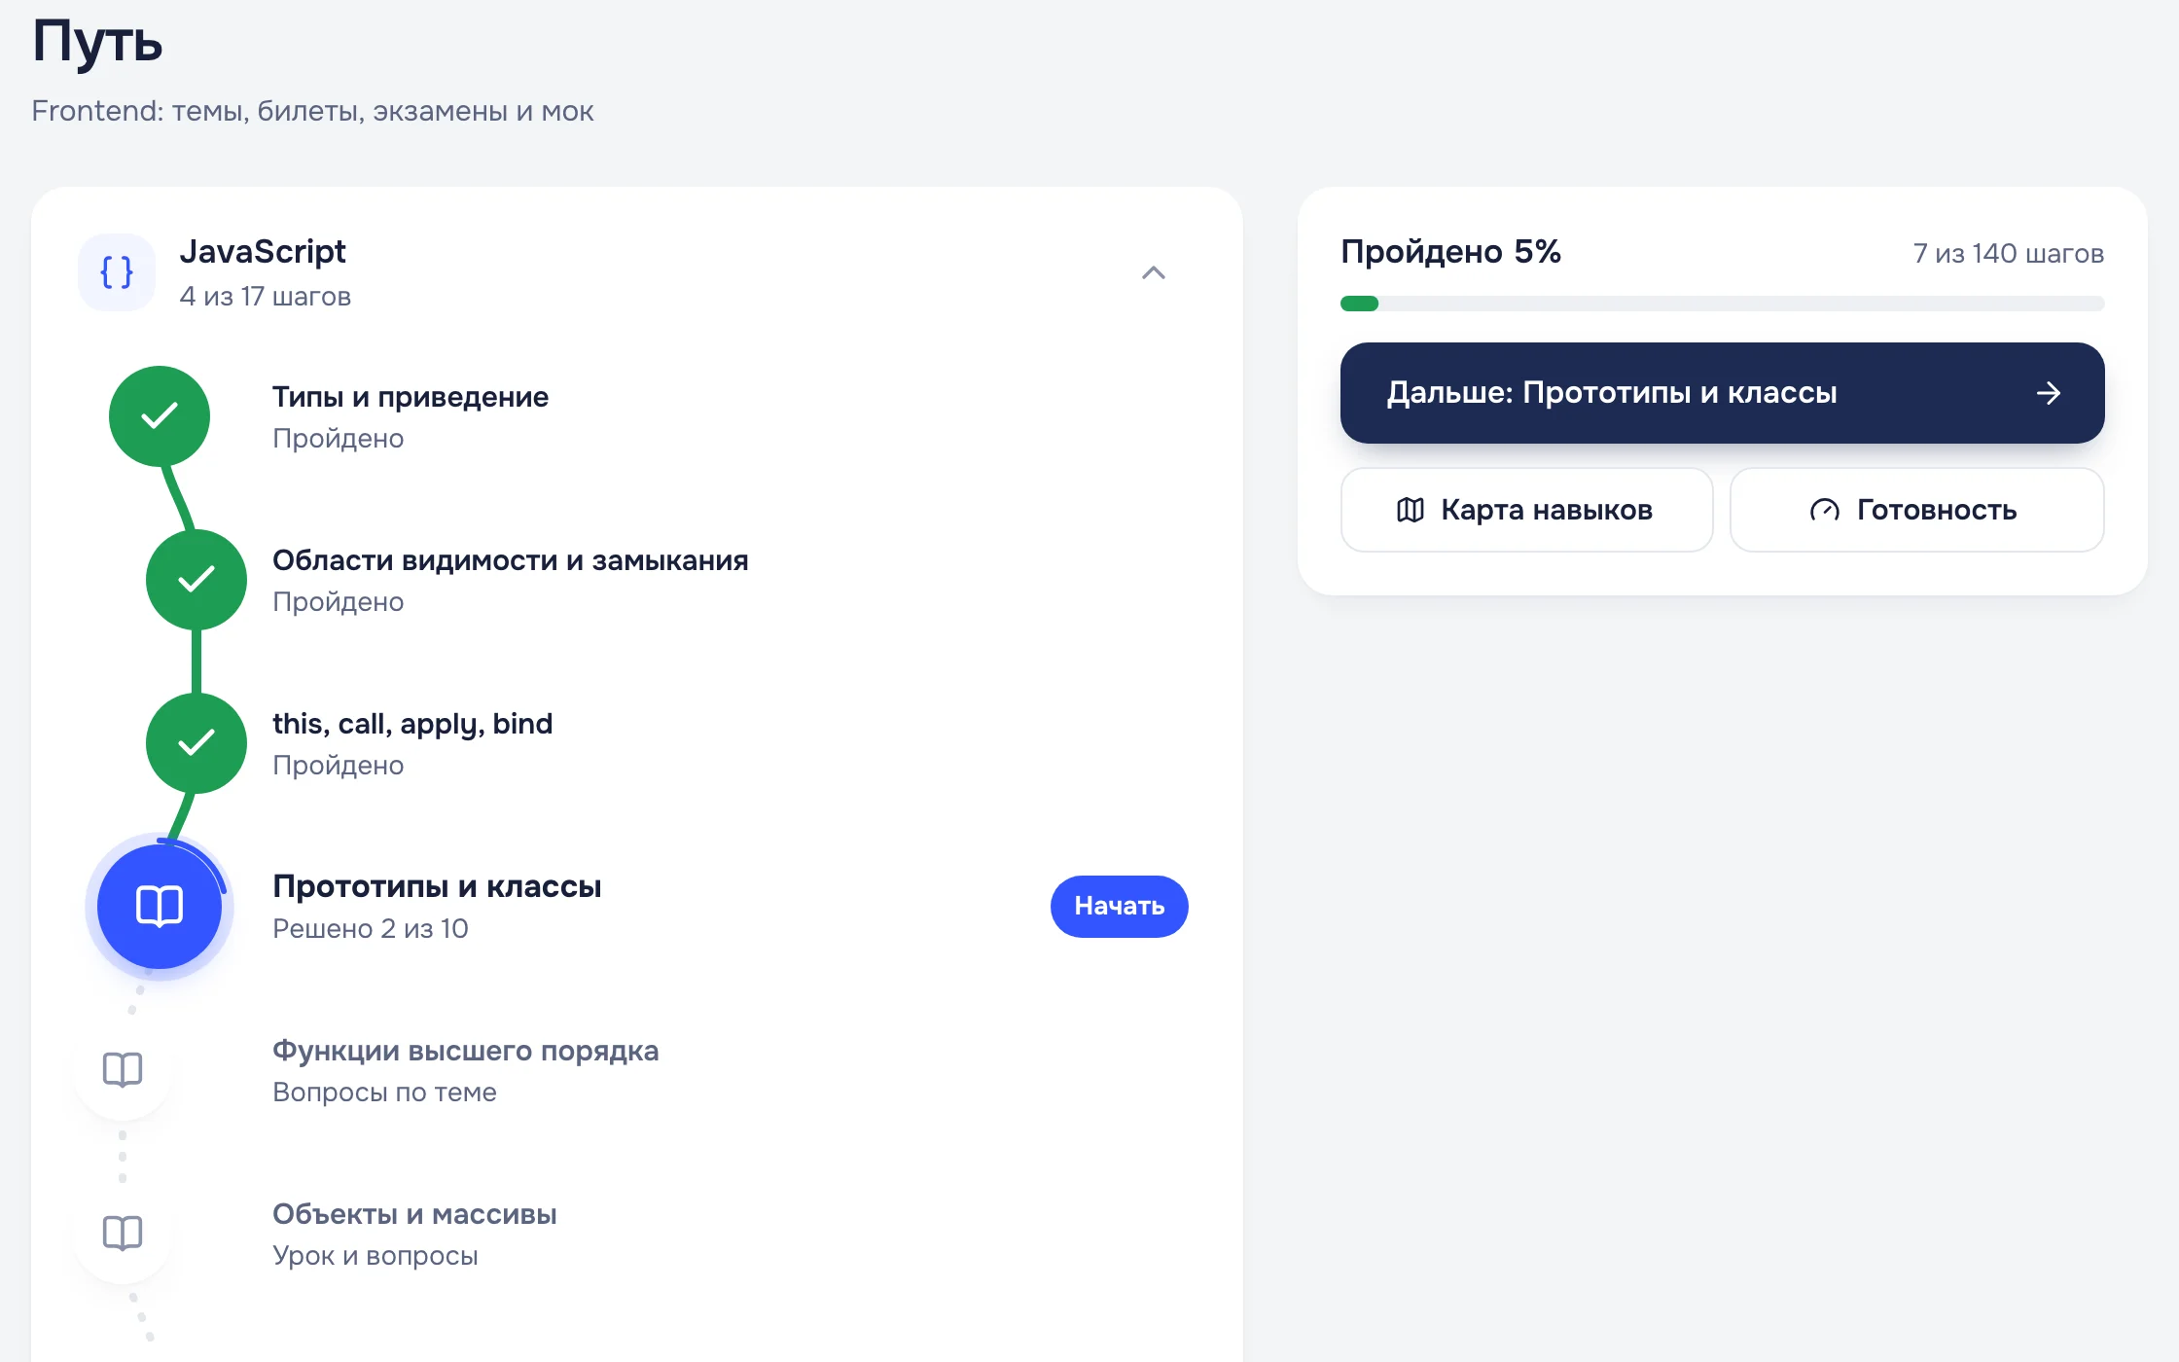Click the JavaScript section title
2179x1362 pixels.
tap(263, 252)
